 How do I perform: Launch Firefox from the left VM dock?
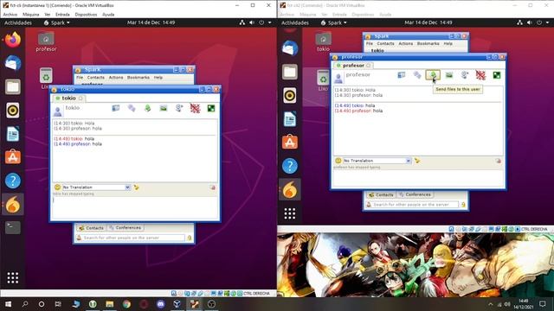coord(13,40)
